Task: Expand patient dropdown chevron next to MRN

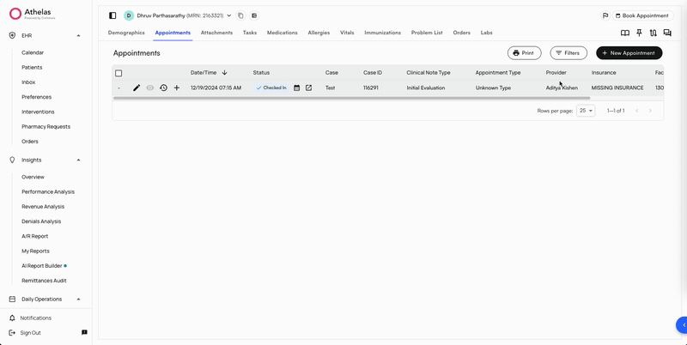Action: click(229, 15)
